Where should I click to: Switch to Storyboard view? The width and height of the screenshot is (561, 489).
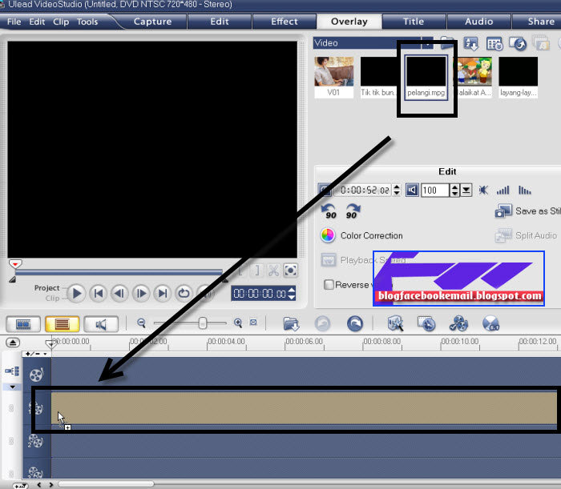pos(23,324)
